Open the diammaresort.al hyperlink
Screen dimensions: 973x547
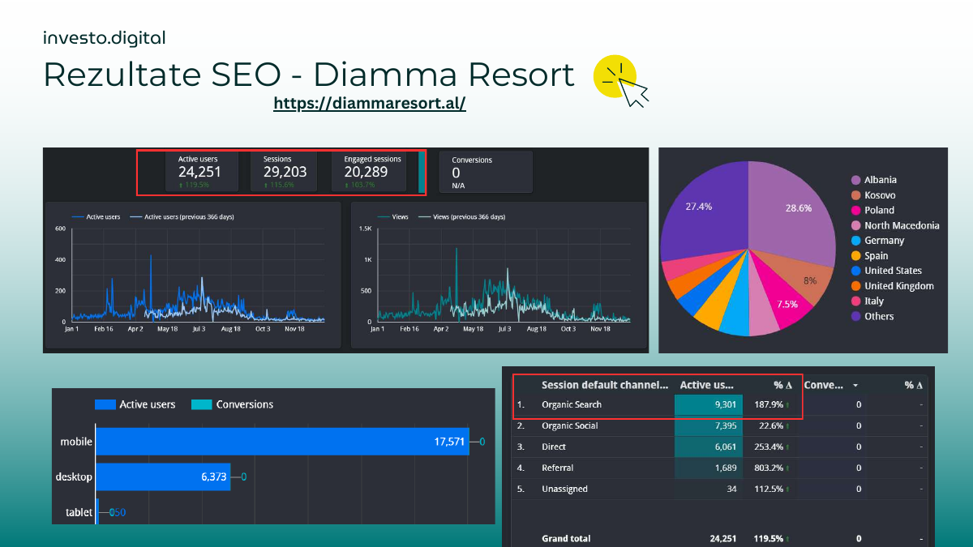(x=370, y=104)
